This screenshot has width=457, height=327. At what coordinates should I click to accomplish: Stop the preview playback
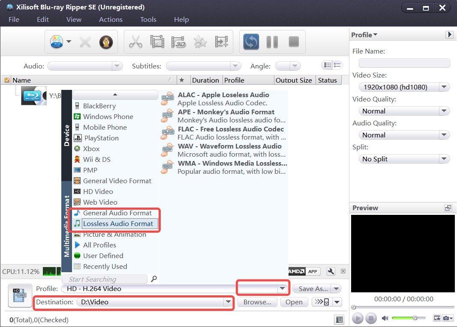[371, 318]
